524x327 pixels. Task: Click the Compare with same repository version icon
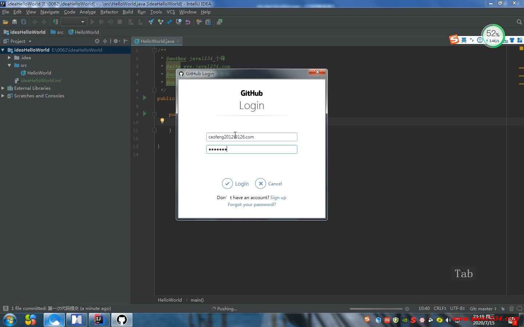coord(170,22)
